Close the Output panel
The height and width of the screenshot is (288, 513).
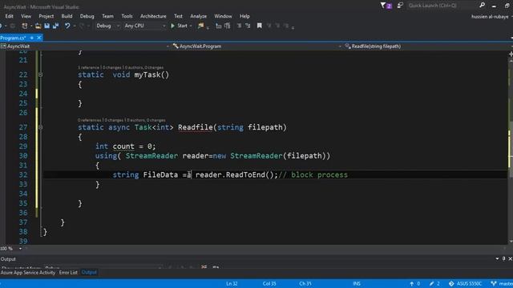[x=510, y=258]
